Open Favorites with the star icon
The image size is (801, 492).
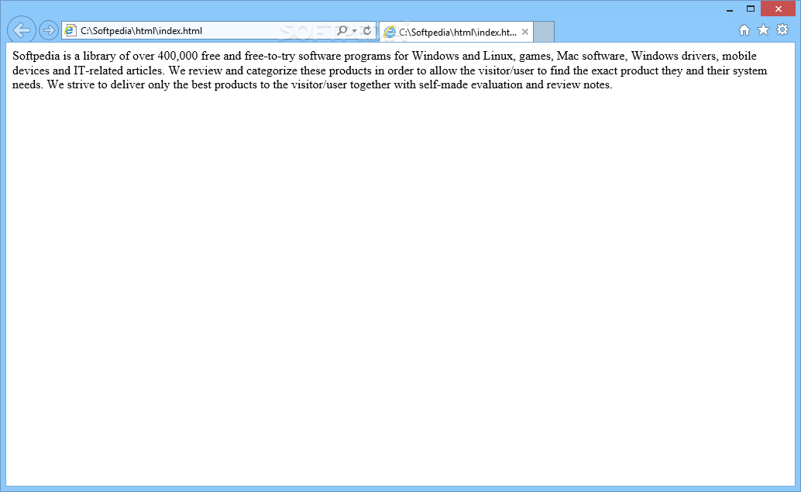click(763, 30)
